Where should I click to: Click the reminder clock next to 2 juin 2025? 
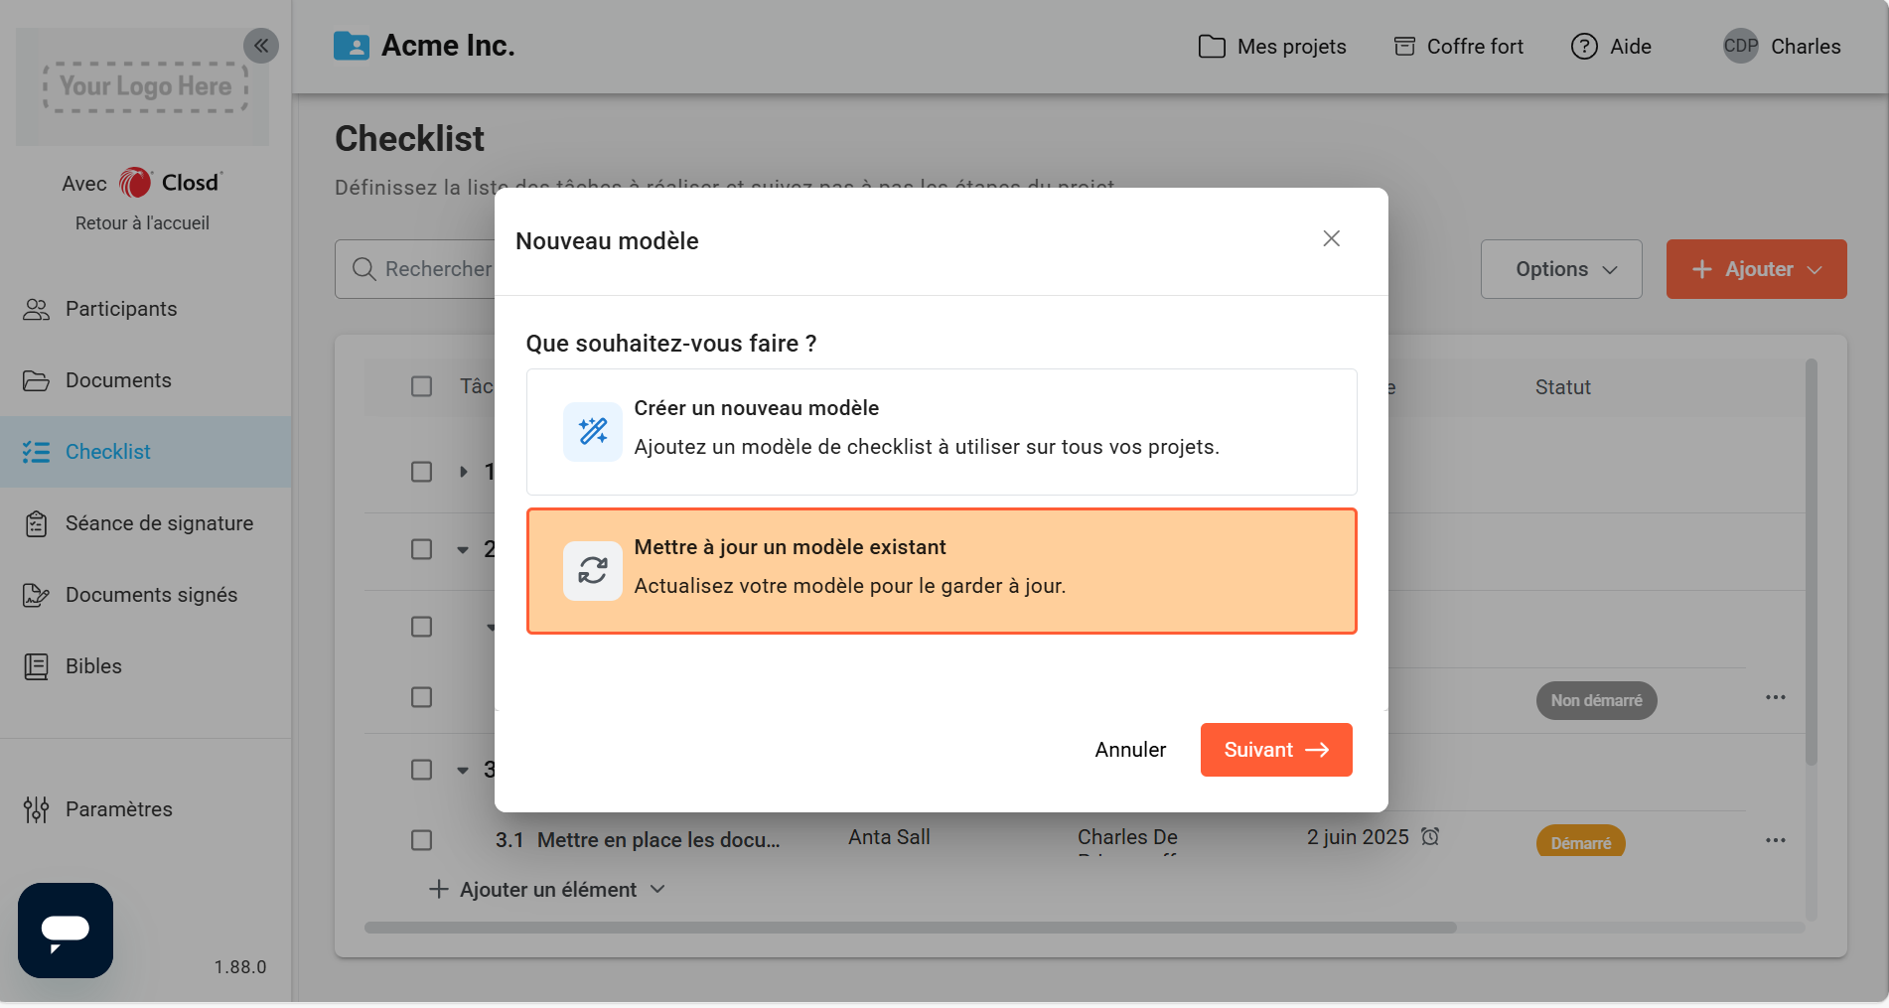(1430, 836)
